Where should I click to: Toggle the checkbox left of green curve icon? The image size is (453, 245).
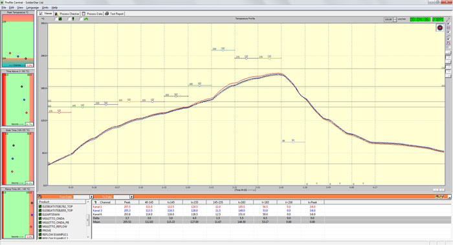81,19
